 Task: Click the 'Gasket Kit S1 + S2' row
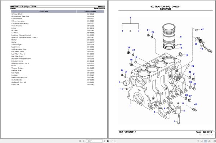[x=58, y=82]
